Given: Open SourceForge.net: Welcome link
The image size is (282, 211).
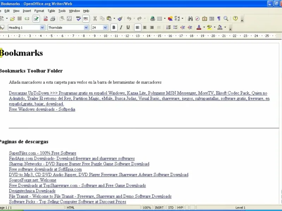Looking at the screenshot, I should pos(32,180).
